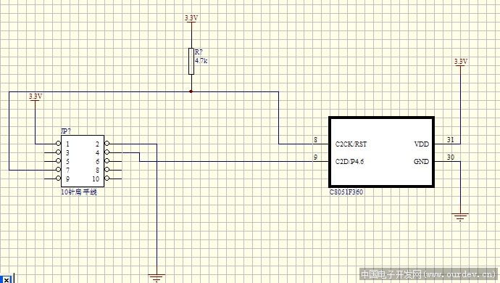Select the 4.7k resistor R?
This screenshot has width=500, height=283.
point(191,61)
